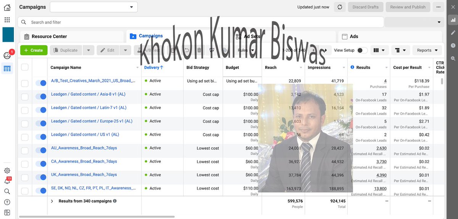The height and width of the screenshot is (219, 458).
Task: Sort by Bid Strategy column header
Action: [198, 67]
